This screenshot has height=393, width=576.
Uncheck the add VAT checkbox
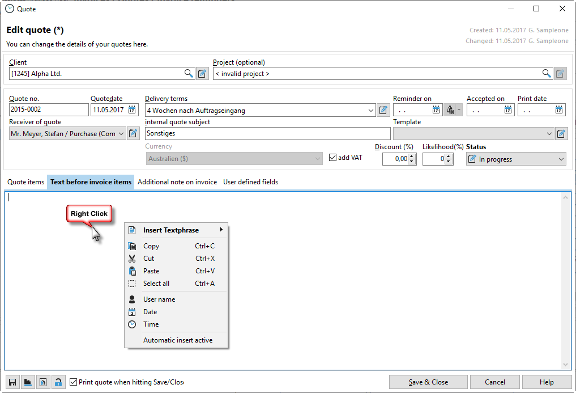pyautogui.click(x=333, y=158)
